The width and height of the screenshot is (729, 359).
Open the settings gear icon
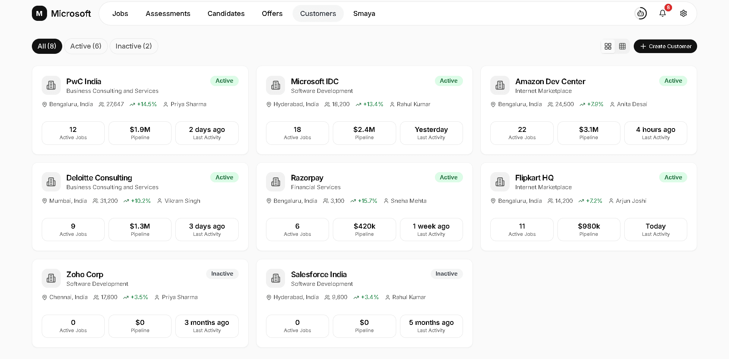coord(683,13)
